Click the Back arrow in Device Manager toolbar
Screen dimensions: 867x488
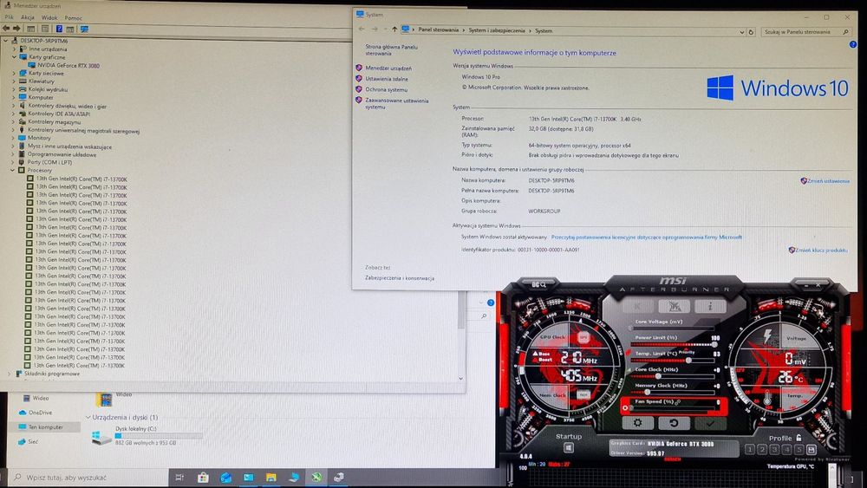(x=6, y=29)
